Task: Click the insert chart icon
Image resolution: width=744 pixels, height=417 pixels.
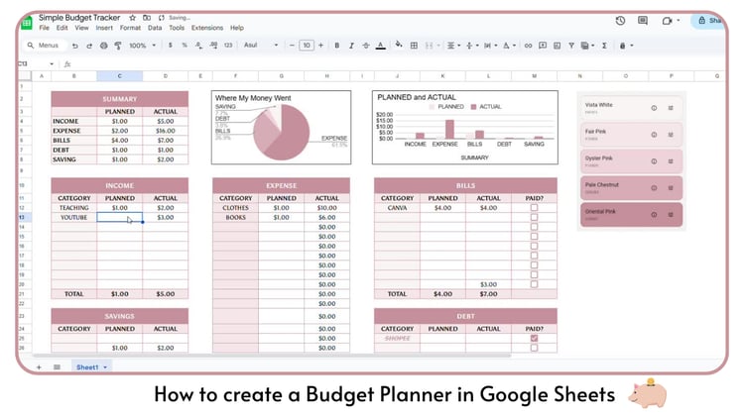Action: 558,46
